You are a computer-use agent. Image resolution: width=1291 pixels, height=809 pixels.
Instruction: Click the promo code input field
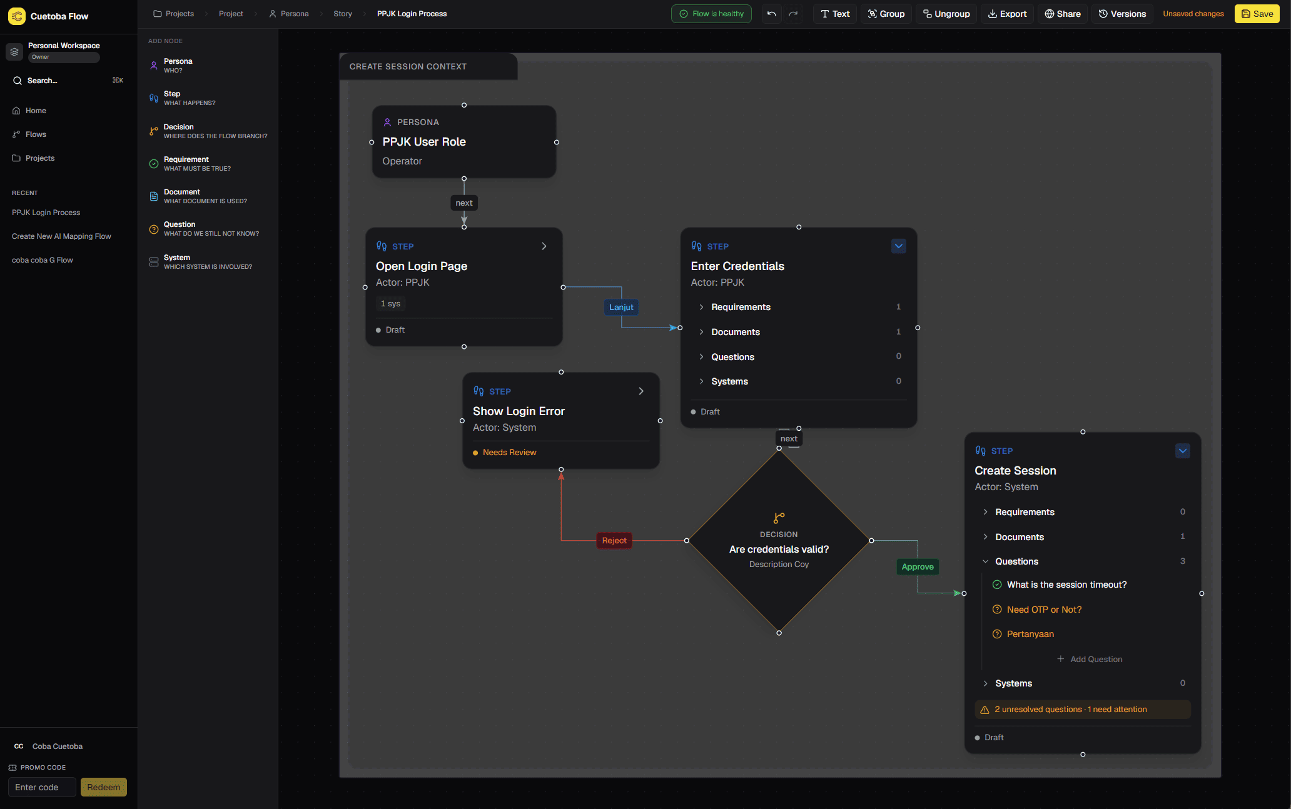43,787
